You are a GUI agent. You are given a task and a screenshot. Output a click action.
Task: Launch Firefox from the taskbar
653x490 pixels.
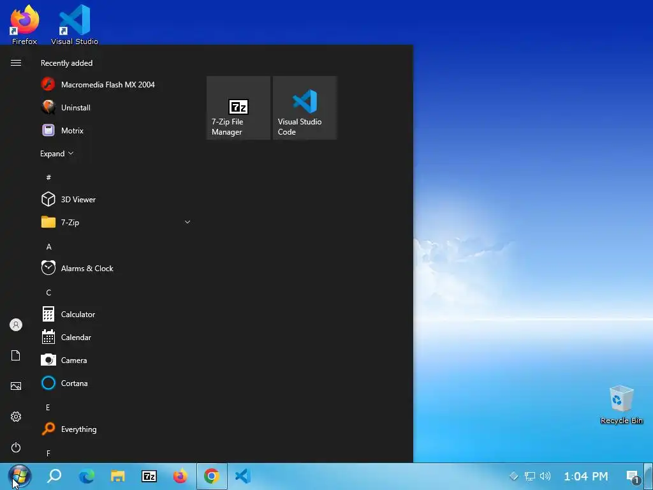click(x=180, y=476)
